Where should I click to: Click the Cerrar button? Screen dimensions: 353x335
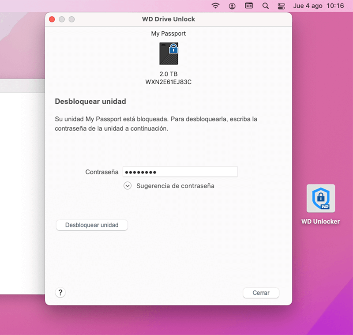[261, 293]
